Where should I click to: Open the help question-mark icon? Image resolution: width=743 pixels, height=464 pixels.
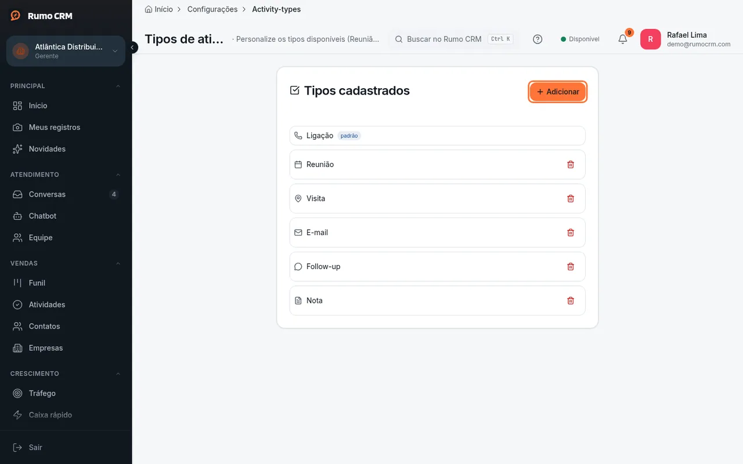coord(538,39)
